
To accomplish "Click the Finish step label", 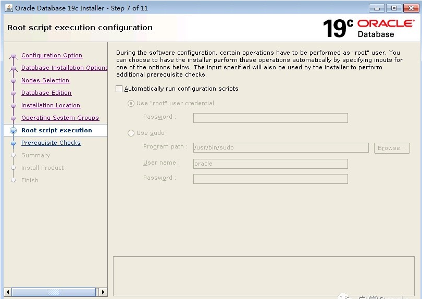I will (30, 180).
